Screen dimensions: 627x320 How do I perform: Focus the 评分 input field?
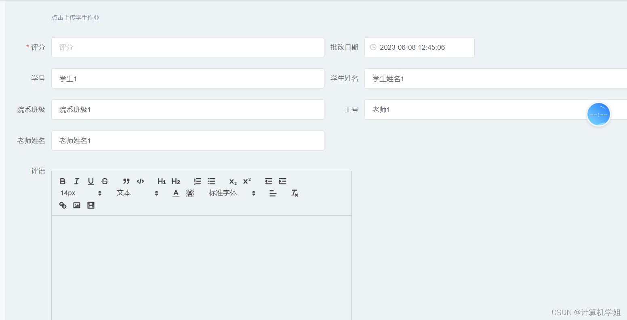(188, 47)
